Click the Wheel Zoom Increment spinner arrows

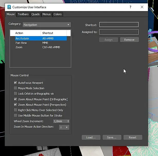tap(68, 121)
